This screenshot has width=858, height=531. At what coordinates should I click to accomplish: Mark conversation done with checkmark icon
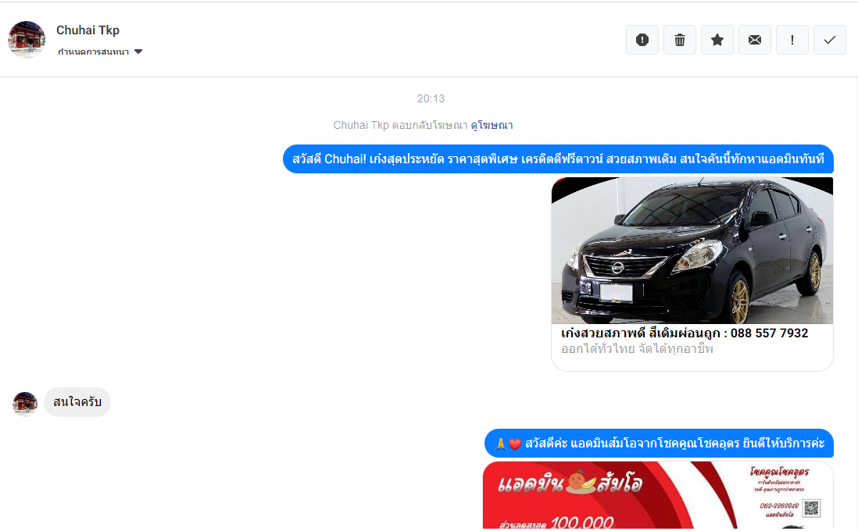click(830, 40)
